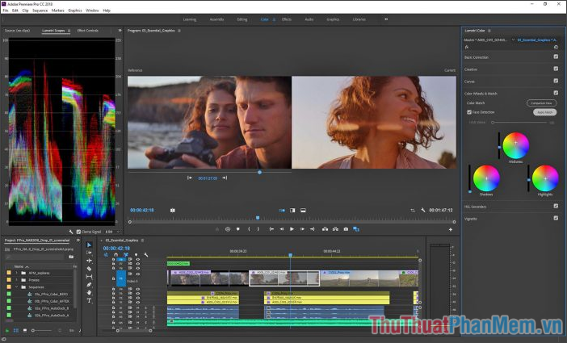Expand project panel overflow chevron

(78, 240)
